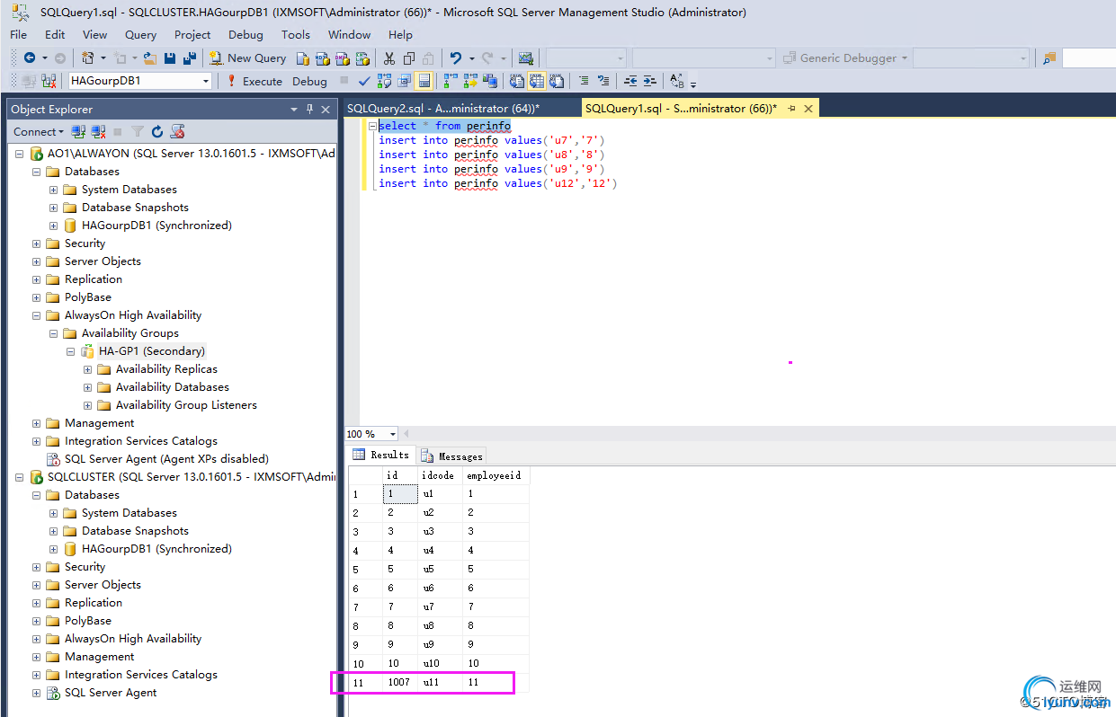Switch to Results to Grid
This screenshot has width=1116, height=717.
537,81
